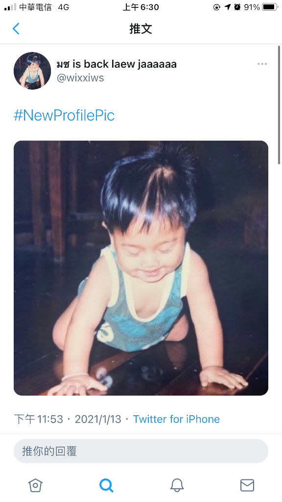282x502 pixels.
Task: Open the tweet's three-dot options menu
Action: tap(262, 64)
